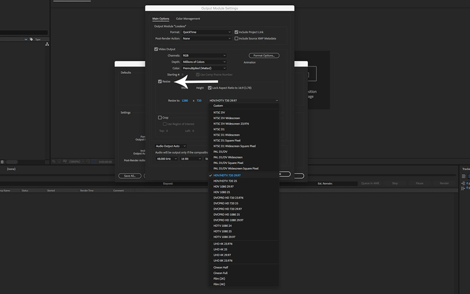Open the Channels RGB dropdown
470x294 pixels.
coord(204,55)
